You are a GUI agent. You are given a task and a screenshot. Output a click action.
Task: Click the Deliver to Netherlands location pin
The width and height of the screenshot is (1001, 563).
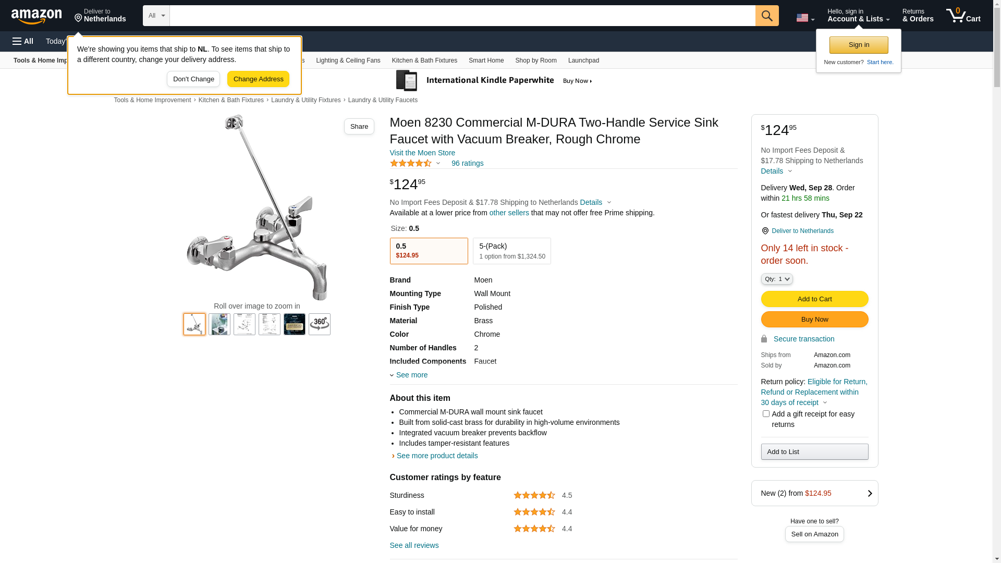765,231
